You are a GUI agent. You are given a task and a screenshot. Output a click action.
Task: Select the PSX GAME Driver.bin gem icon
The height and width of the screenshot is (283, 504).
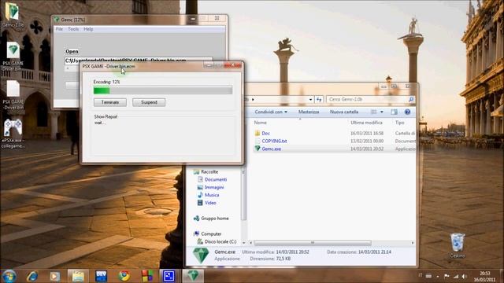click(13, 56)
